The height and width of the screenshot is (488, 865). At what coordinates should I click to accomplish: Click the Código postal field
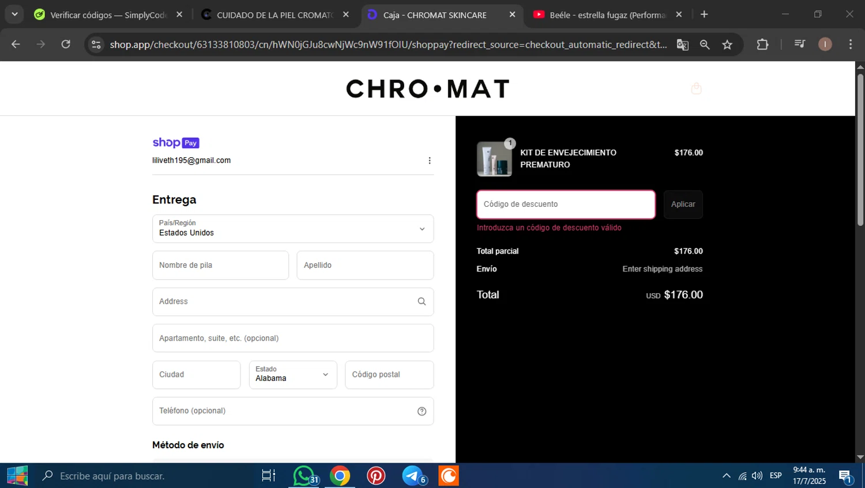(389, 374)
